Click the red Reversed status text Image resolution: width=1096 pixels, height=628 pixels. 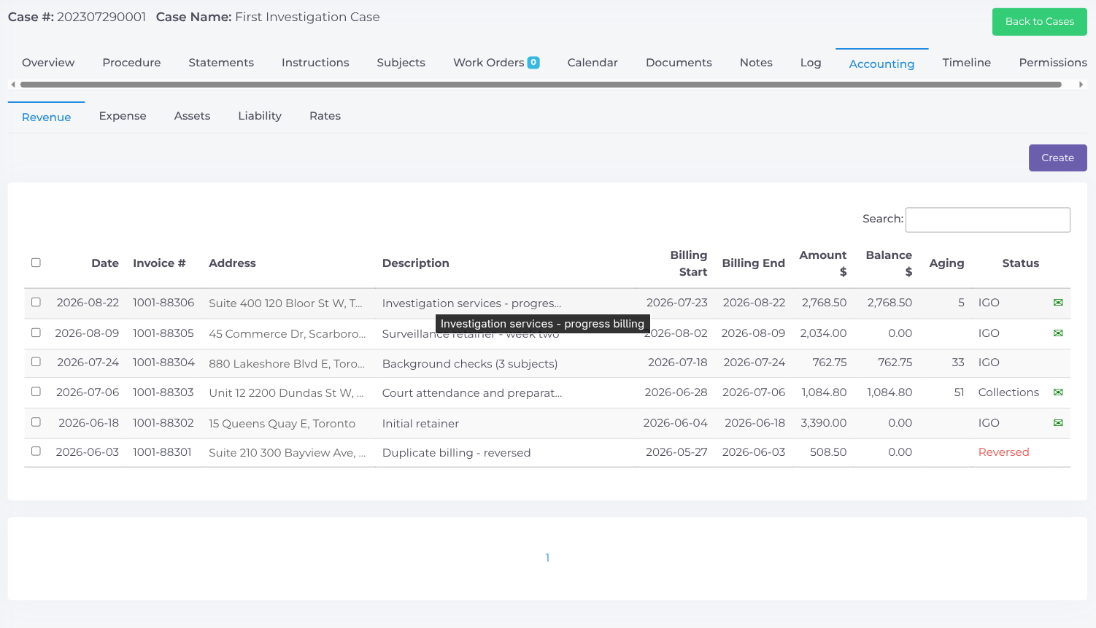point(1003,452)
